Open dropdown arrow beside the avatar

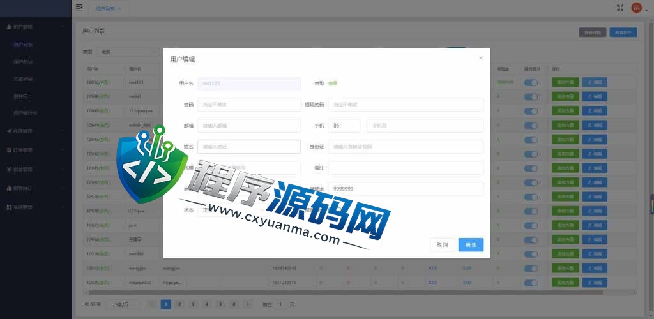tap(646, 10)
